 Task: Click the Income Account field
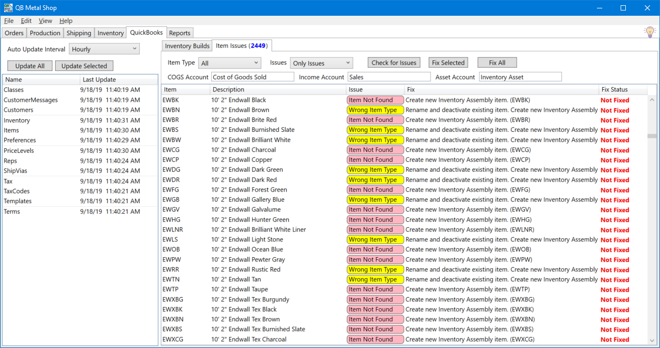(x=389, y=77)
